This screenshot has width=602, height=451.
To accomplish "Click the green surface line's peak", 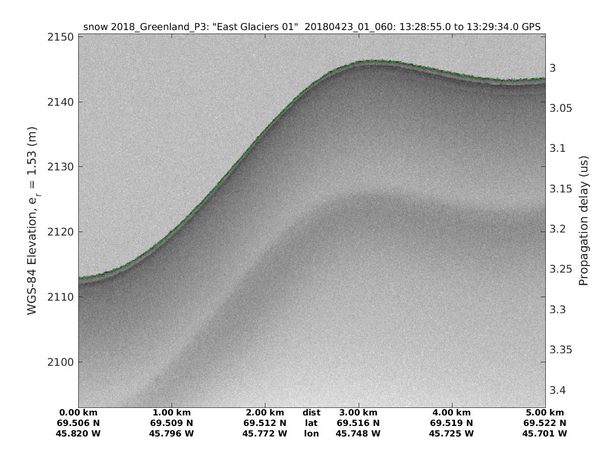I will click(374, 60).
